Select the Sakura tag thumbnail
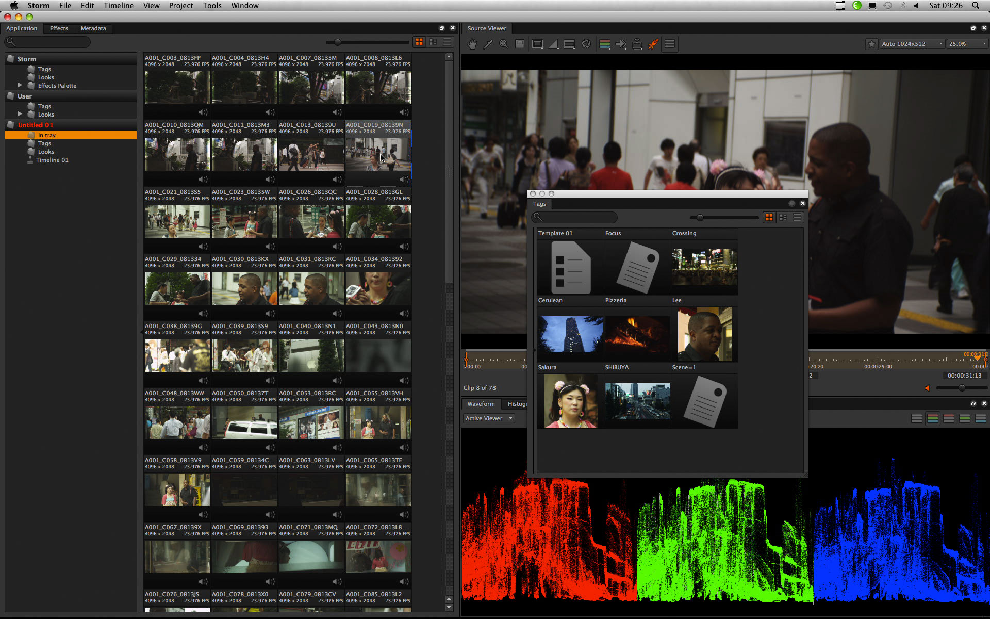 570,401
